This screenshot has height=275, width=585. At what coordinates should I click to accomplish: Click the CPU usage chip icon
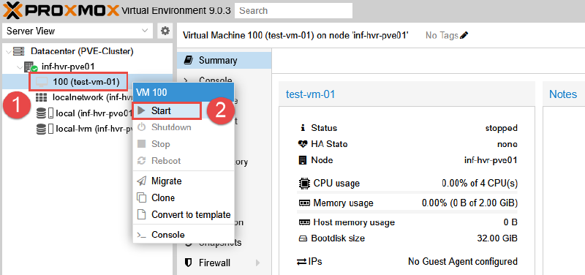[x=304, y=183]
